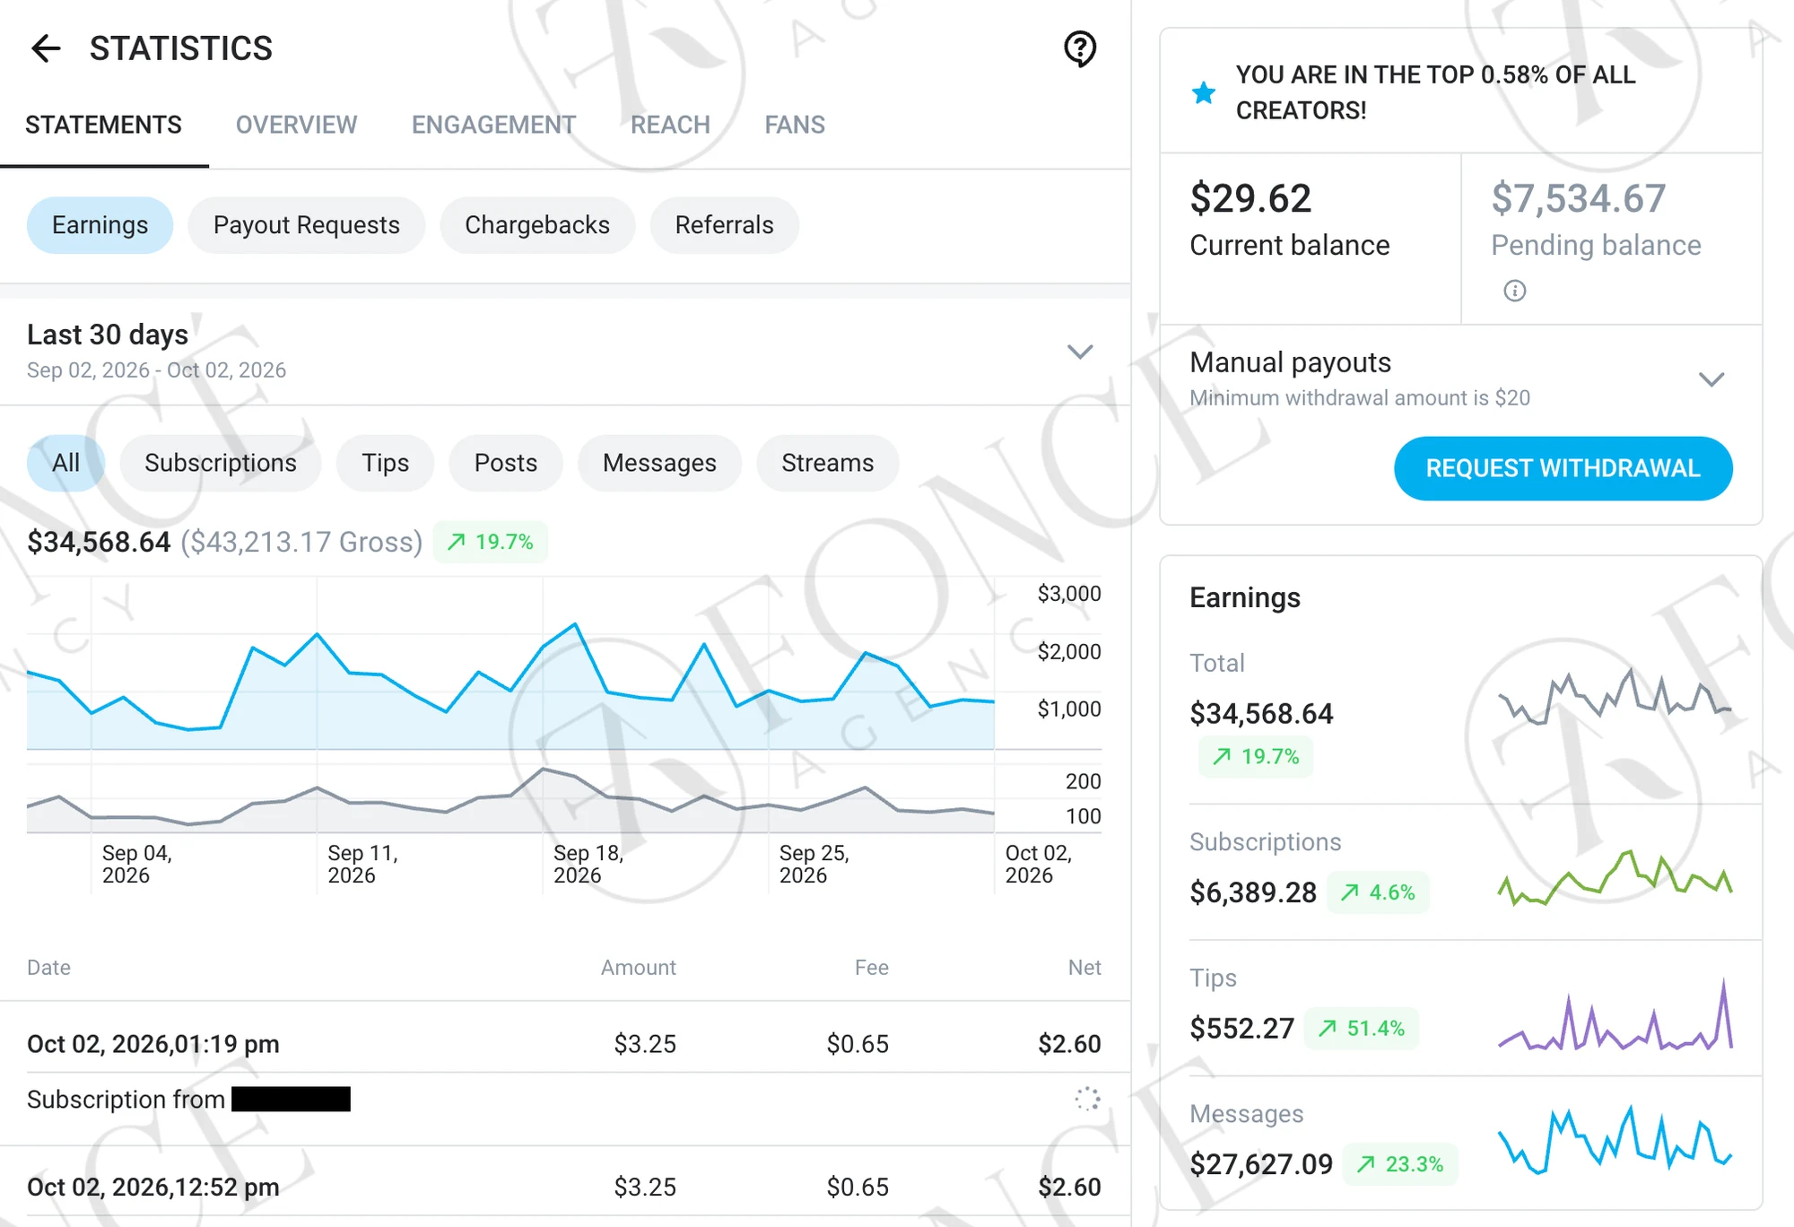Click the pending balance info icon

[x=1514, y=291]
